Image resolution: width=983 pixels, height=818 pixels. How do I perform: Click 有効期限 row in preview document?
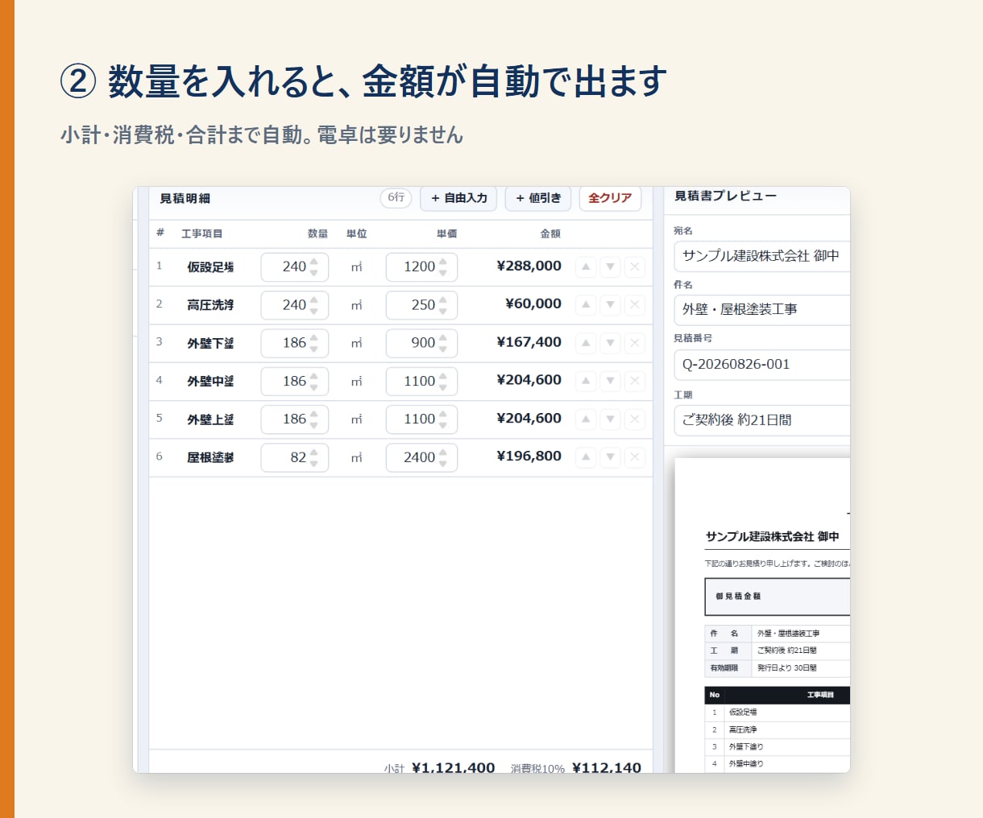[777, 668]
